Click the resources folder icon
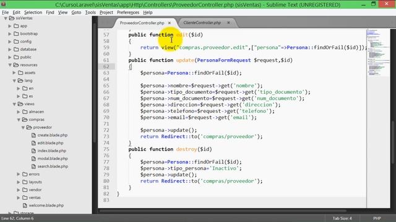 click(16, 65)
